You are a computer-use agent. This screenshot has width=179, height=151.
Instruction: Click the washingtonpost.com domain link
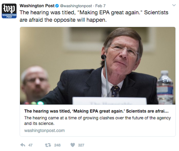pyautogui.click(x=45, y=130)
